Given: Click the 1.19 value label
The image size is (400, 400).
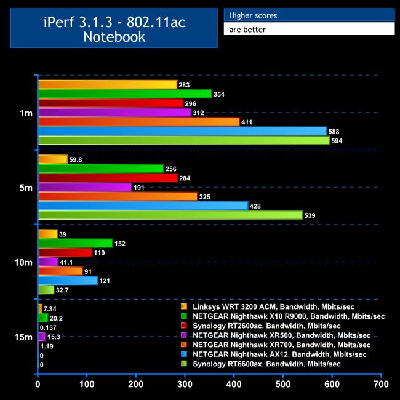Looking at the screenshot, I should [47, 346].
